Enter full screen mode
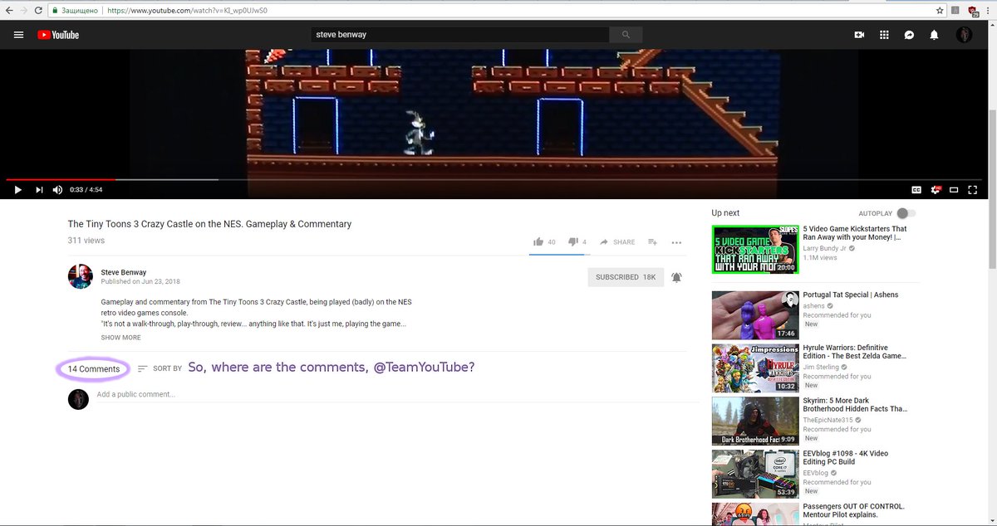Screen dimensions: 997x526 click(x=973, y=190)
